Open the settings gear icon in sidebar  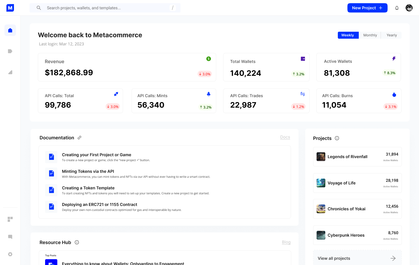(x=10, y=254)
